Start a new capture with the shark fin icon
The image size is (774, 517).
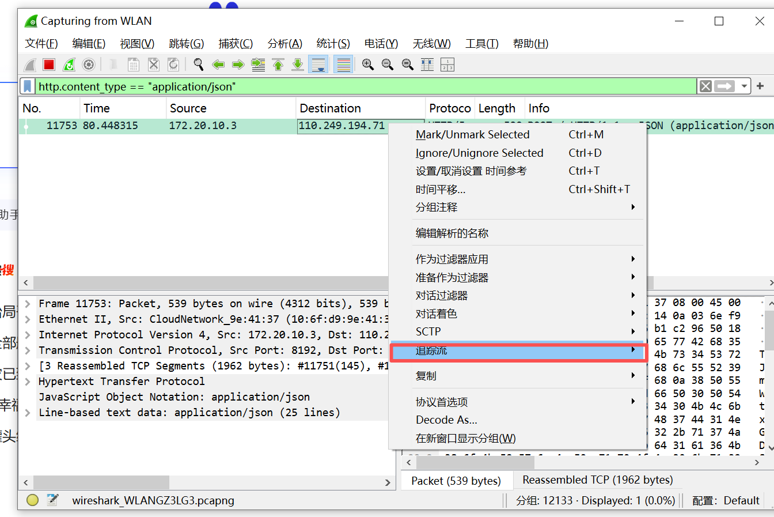click(x=30, y=65)
